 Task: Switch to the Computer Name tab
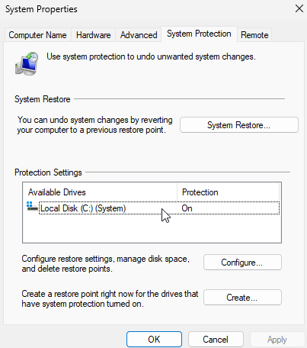tap(37, 35)
